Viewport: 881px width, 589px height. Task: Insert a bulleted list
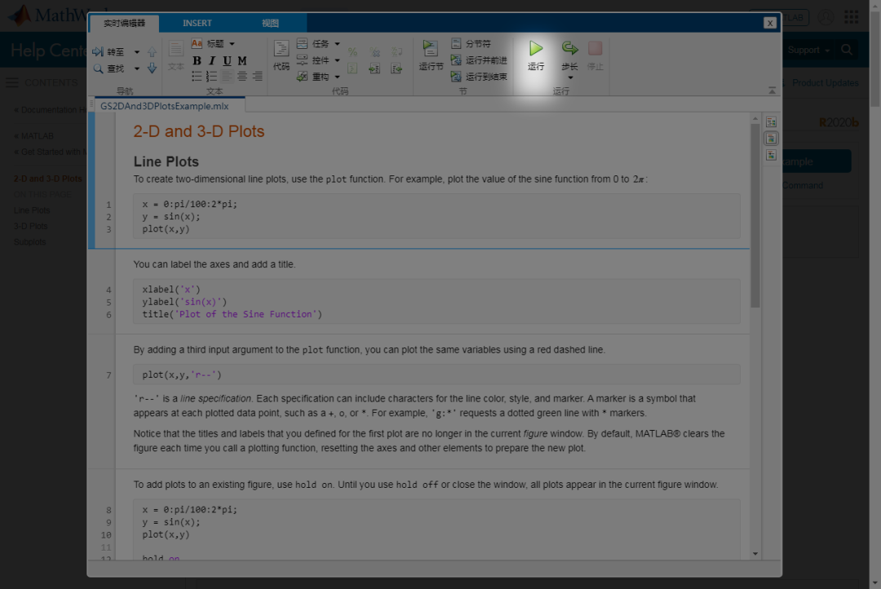click(197, 76)
